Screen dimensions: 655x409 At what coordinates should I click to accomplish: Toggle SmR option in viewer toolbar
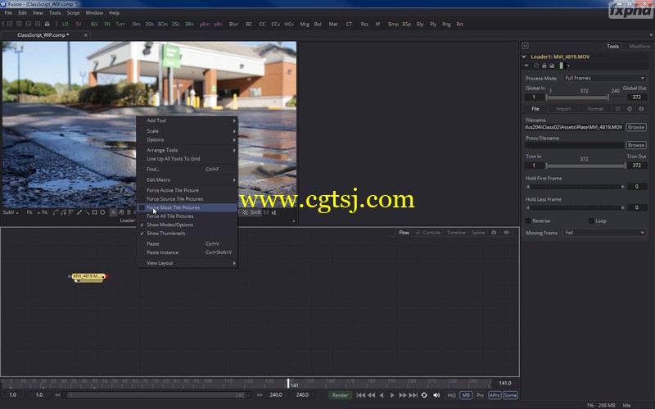coord(255,212)
